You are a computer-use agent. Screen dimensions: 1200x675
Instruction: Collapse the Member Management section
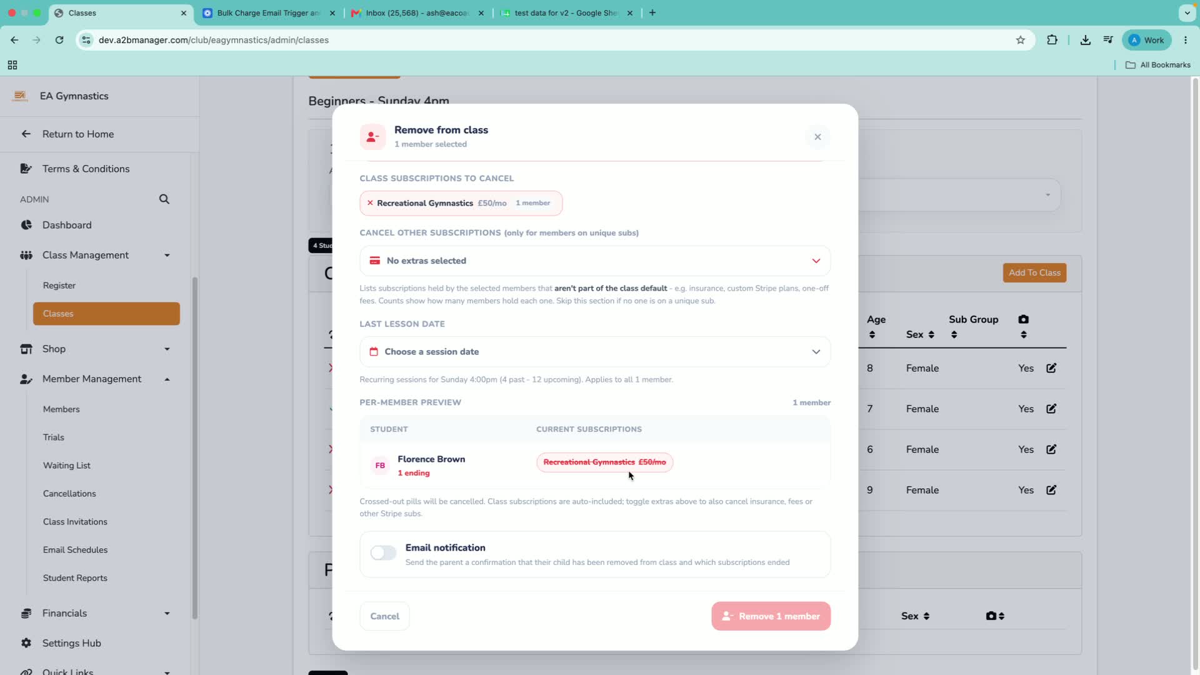point(167,379)
